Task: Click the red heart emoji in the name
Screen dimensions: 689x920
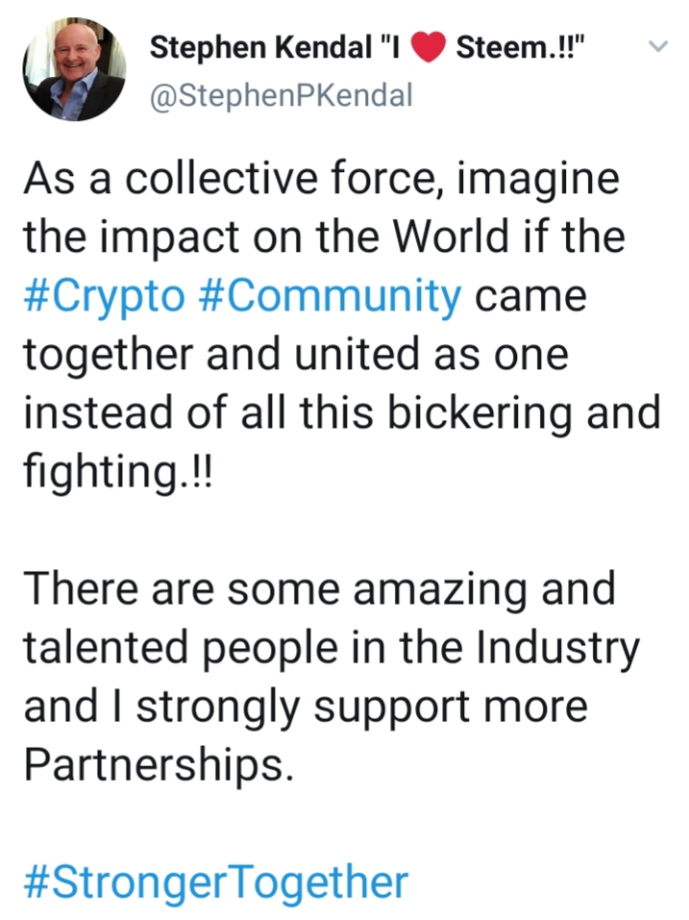Action: 429,48
